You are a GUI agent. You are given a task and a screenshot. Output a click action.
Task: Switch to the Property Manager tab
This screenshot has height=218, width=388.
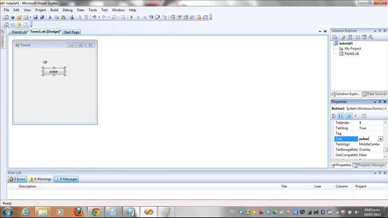tap(369, 165)
